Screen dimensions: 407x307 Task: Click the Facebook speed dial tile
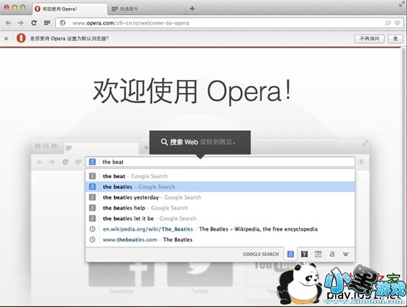pos(121,275)
